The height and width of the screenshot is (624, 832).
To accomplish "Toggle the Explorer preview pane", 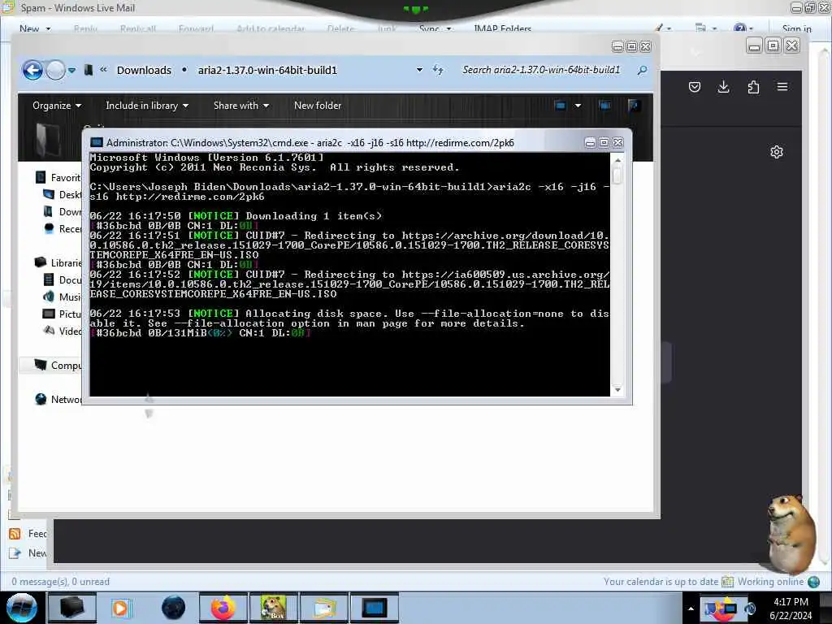I will (604, 106).
